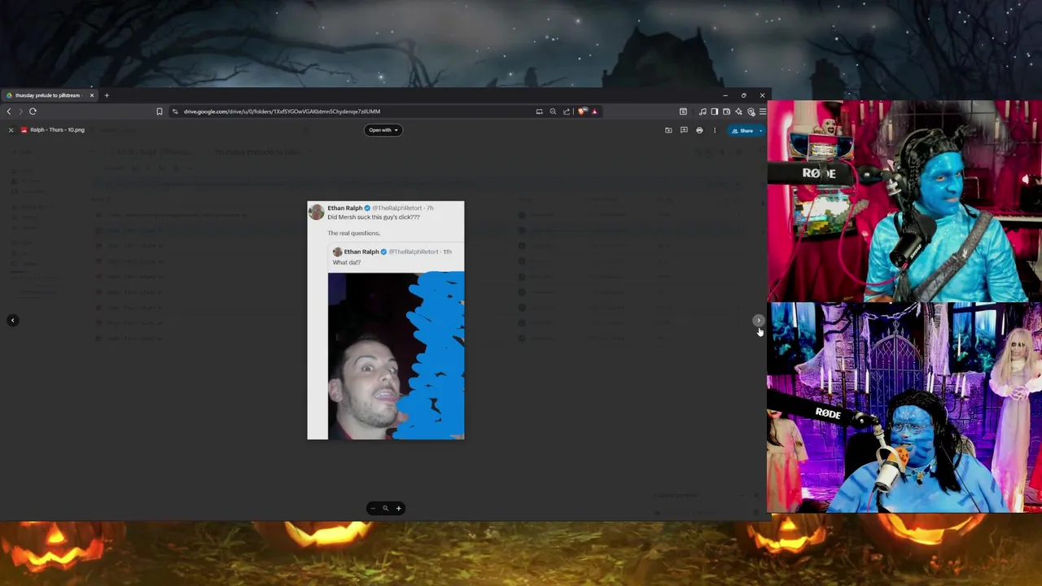Open the VPN icon in browser toolbar
The image size is (1042, 586).
751,112
